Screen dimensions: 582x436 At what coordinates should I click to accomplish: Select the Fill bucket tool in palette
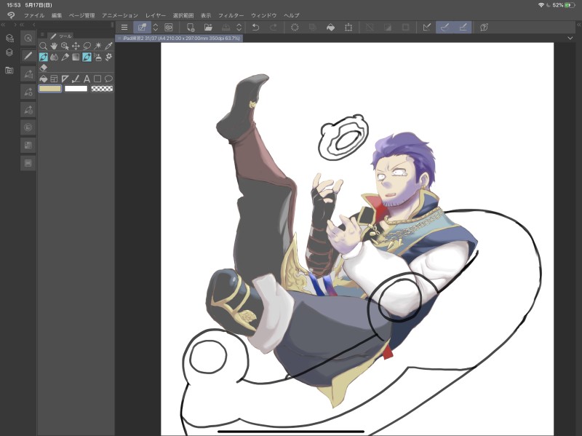pyautogui.click(x=43, y=79)
